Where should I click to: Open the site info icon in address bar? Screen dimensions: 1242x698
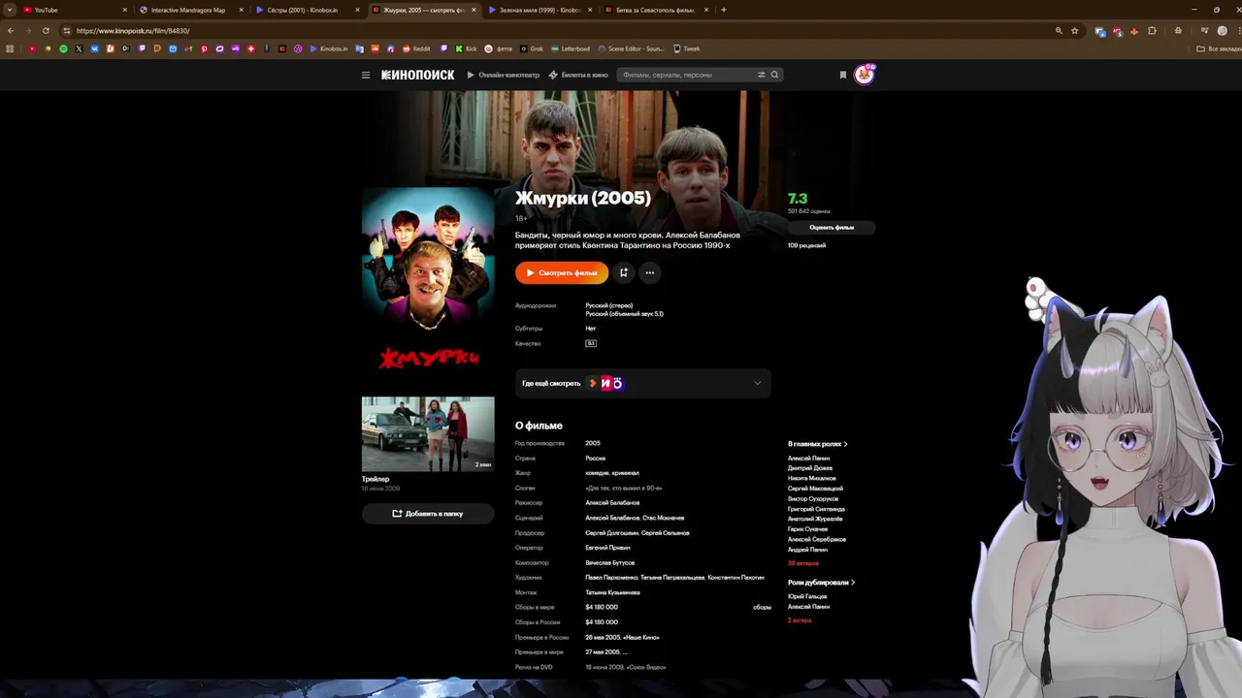(x=66, y=31)
